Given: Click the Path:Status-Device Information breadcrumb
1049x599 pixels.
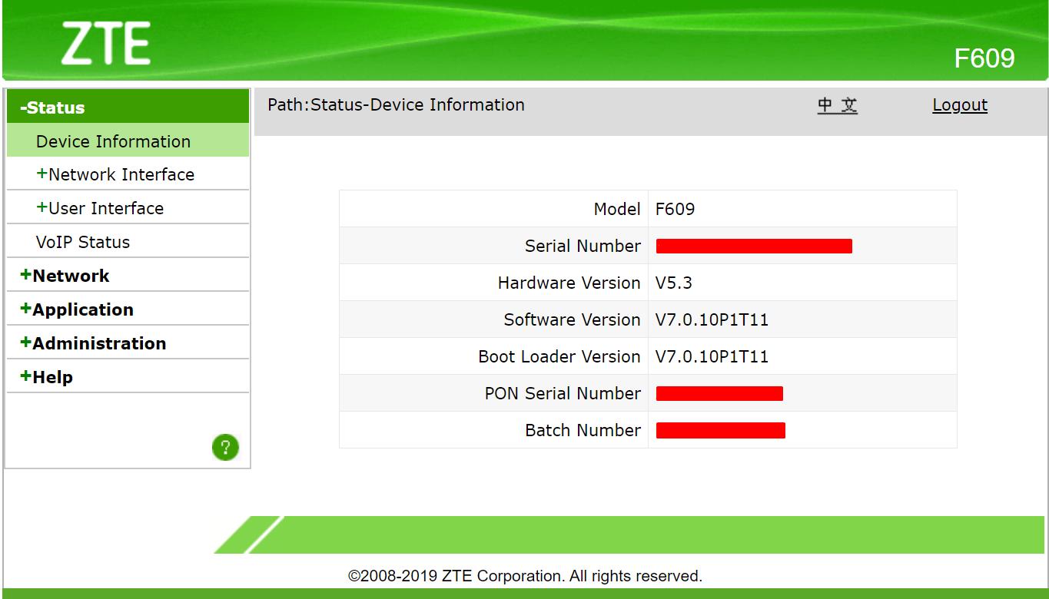Looking at the screenshot, I should pyautogui.click(x=396, y=105).
